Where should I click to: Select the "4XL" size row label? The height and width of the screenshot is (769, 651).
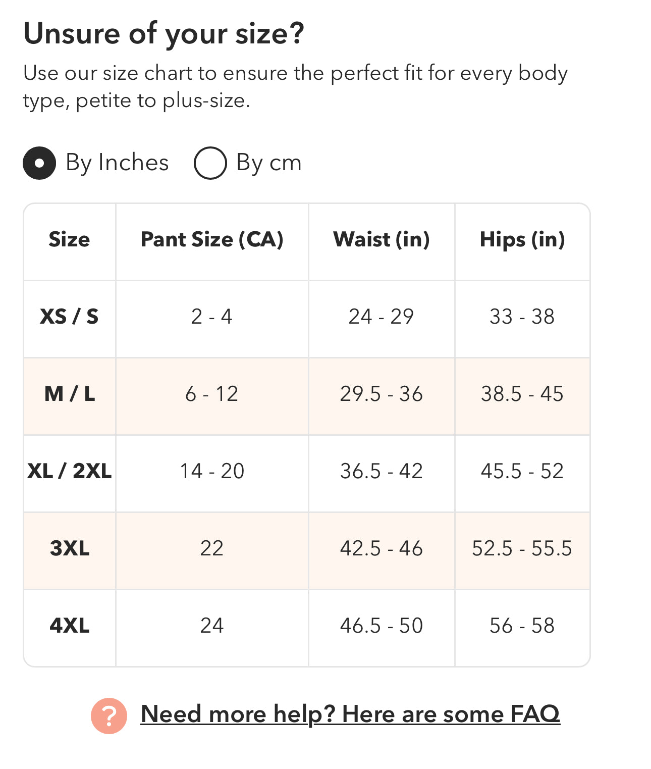coord(69,626)
